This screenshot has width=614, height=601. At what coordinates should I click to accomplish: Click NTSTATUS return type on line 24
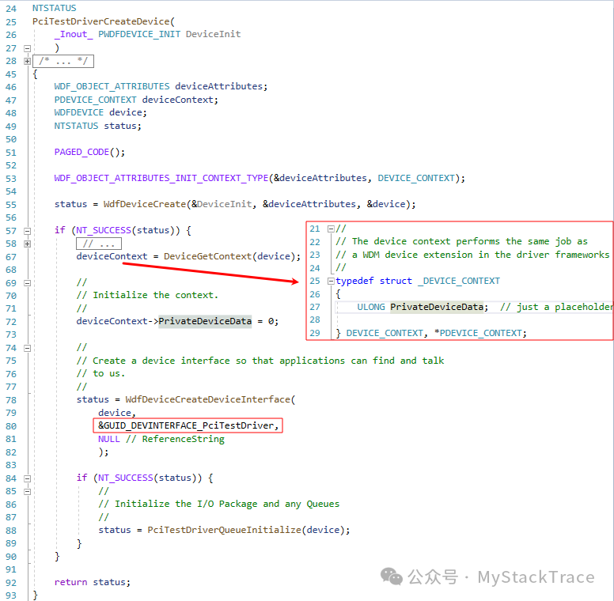(55, 8)
